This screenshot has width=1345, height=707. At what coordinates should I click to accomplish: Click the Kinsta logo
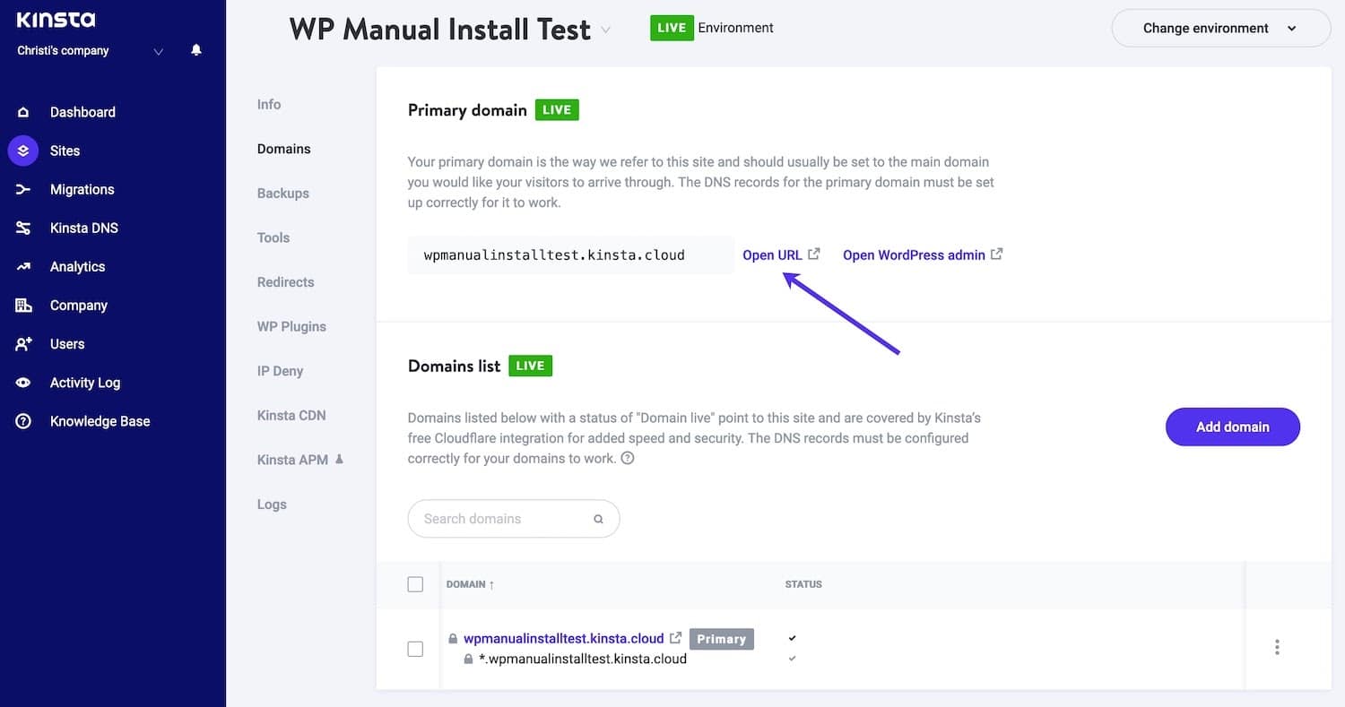(56, 20)
